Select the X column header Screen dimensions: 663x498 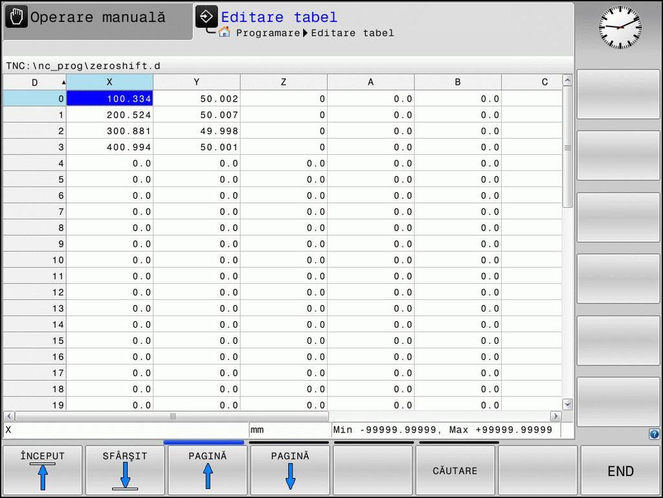click(x=109, y=82)
